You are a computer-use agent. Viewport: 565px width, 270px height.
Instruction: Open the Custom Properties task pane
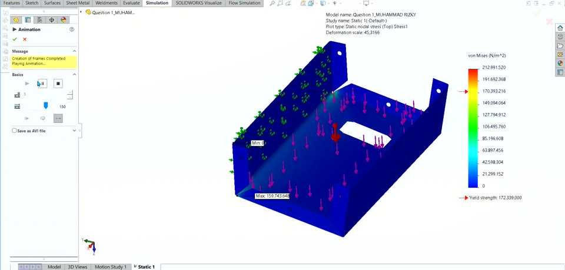coord(560,72)
